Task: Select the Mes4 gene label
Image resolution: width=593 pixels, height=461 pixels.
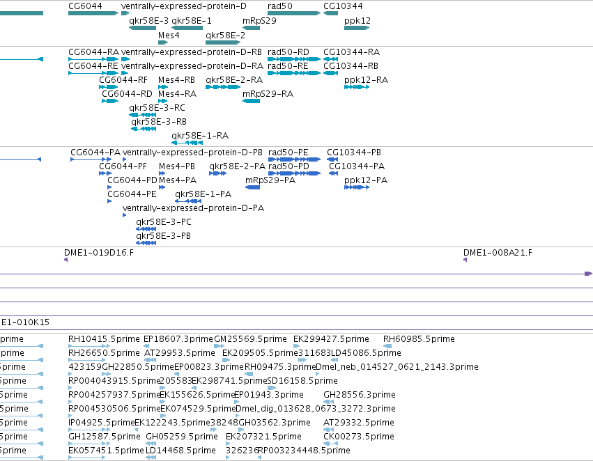Action: click(x=169, y=36)
